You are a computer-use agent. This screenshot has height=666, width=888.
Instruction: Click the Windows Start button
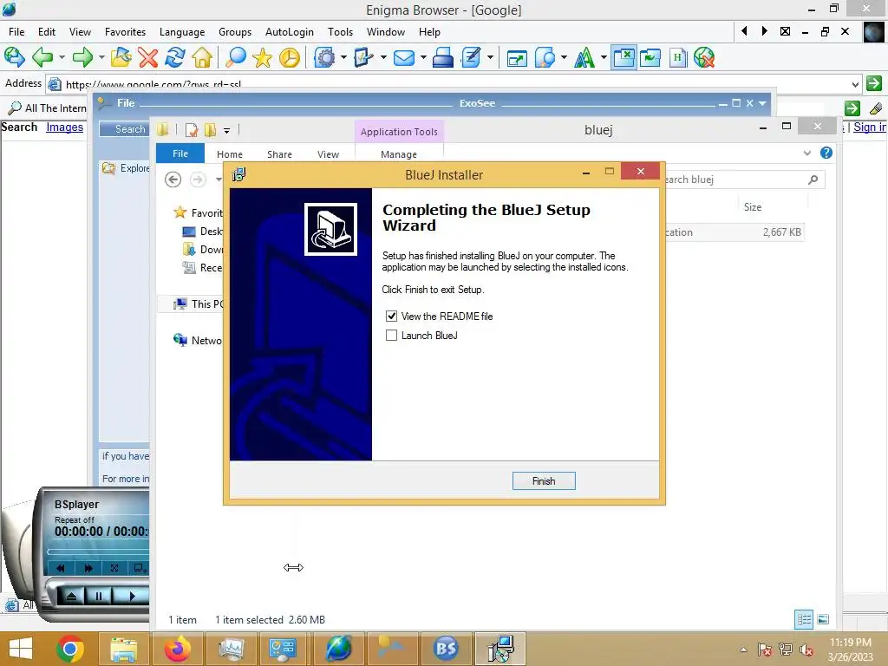(x=21, y=649)
